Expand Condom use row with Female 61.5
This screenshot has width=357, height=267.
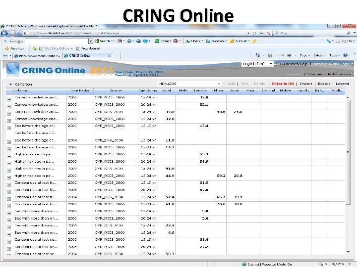pos(9,185)
